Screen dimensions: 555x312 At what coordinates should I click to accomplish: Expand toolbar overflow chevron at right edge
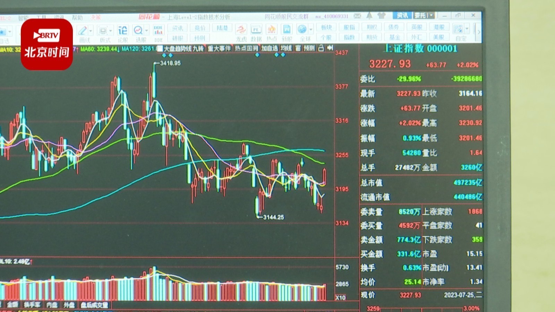[x=479, y=32]
